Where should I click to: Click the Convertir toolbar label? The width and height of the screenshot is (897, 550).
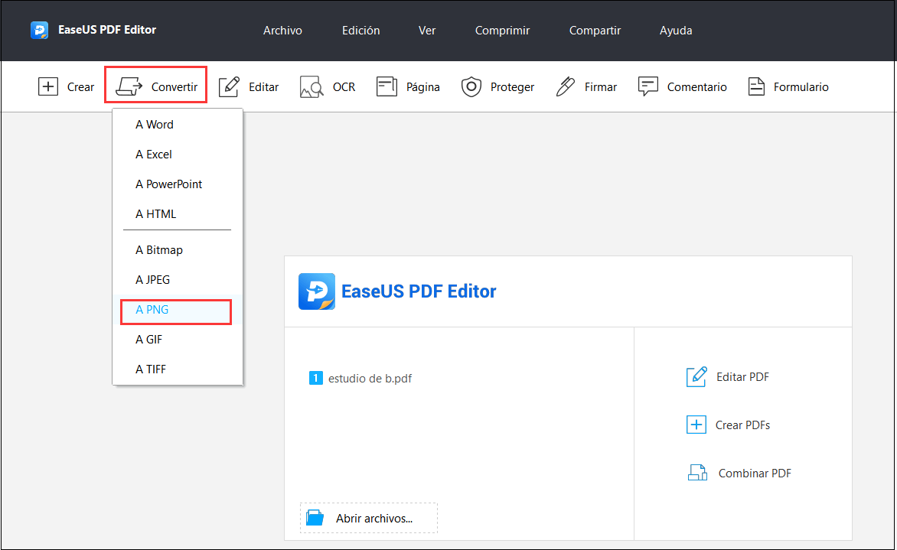pos(175,87)
